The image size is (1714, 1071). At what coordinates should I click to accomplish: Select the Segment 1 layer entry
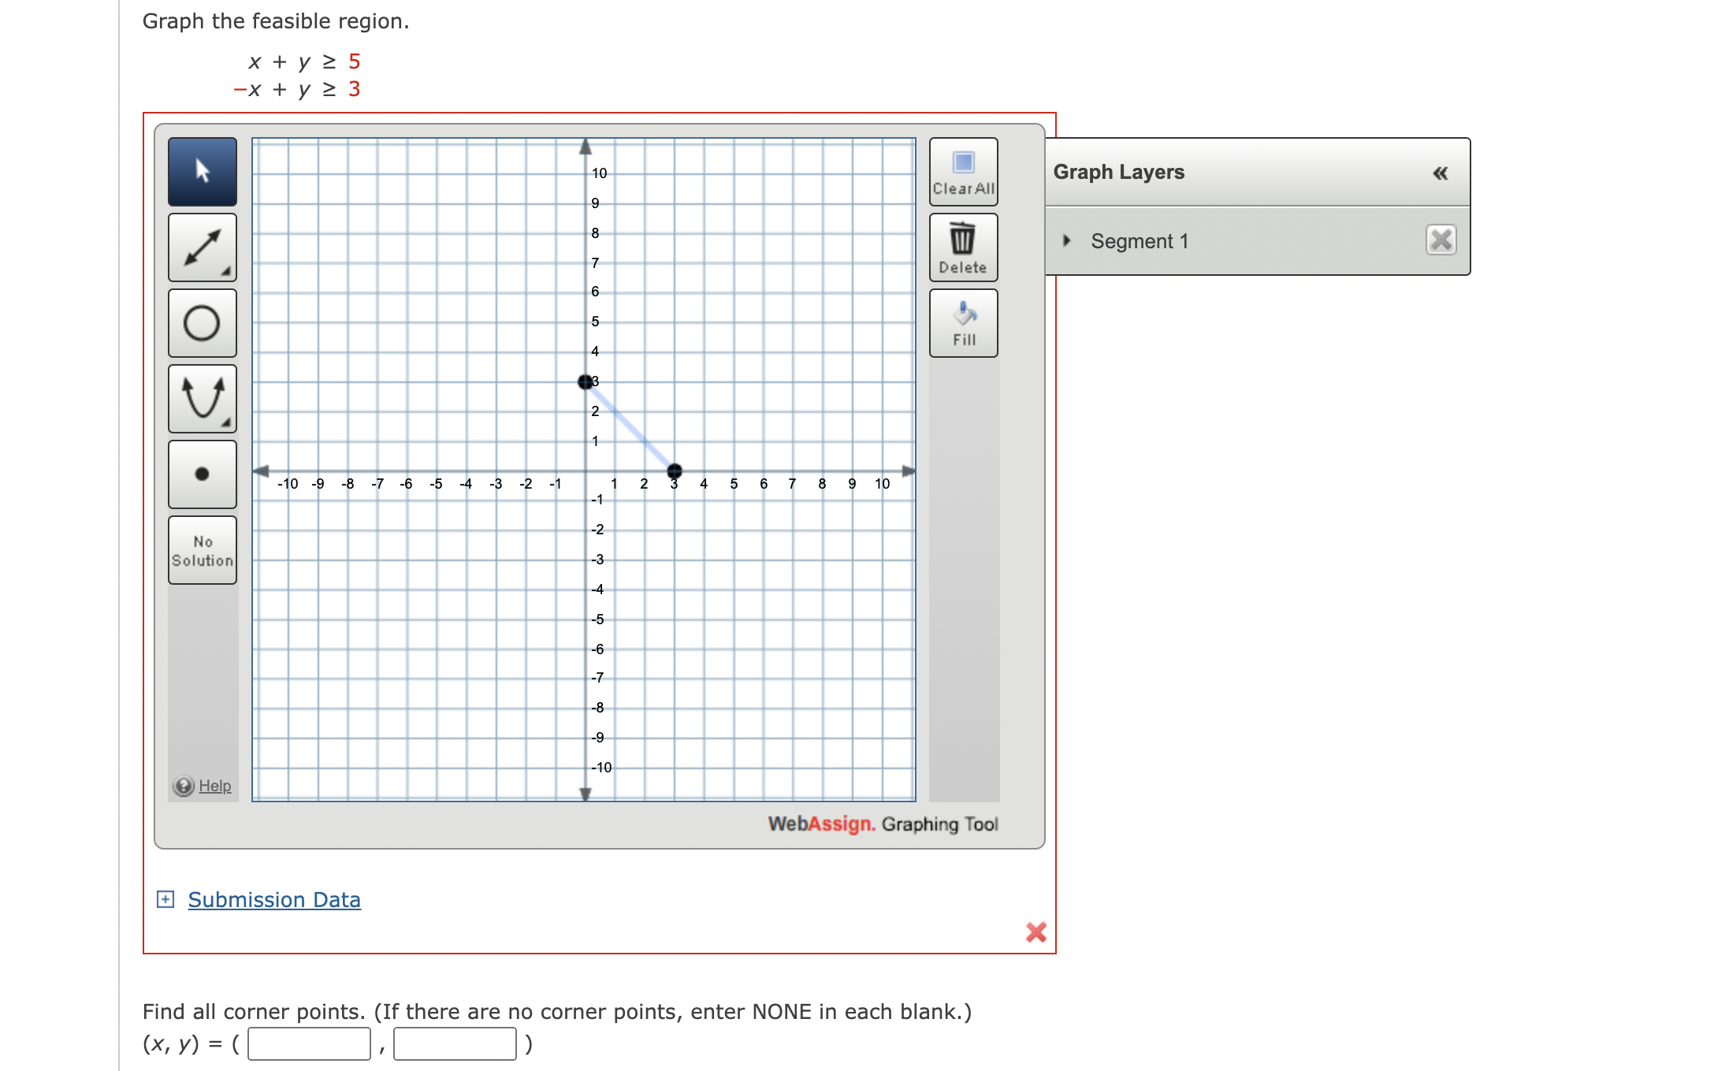tap(1140, 241)
